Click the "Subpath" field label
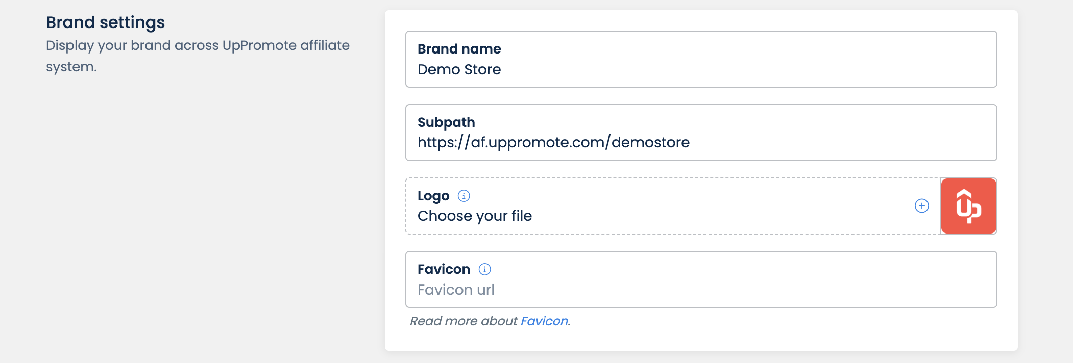This screenshot has width=1073, height=363. point(446,122)
